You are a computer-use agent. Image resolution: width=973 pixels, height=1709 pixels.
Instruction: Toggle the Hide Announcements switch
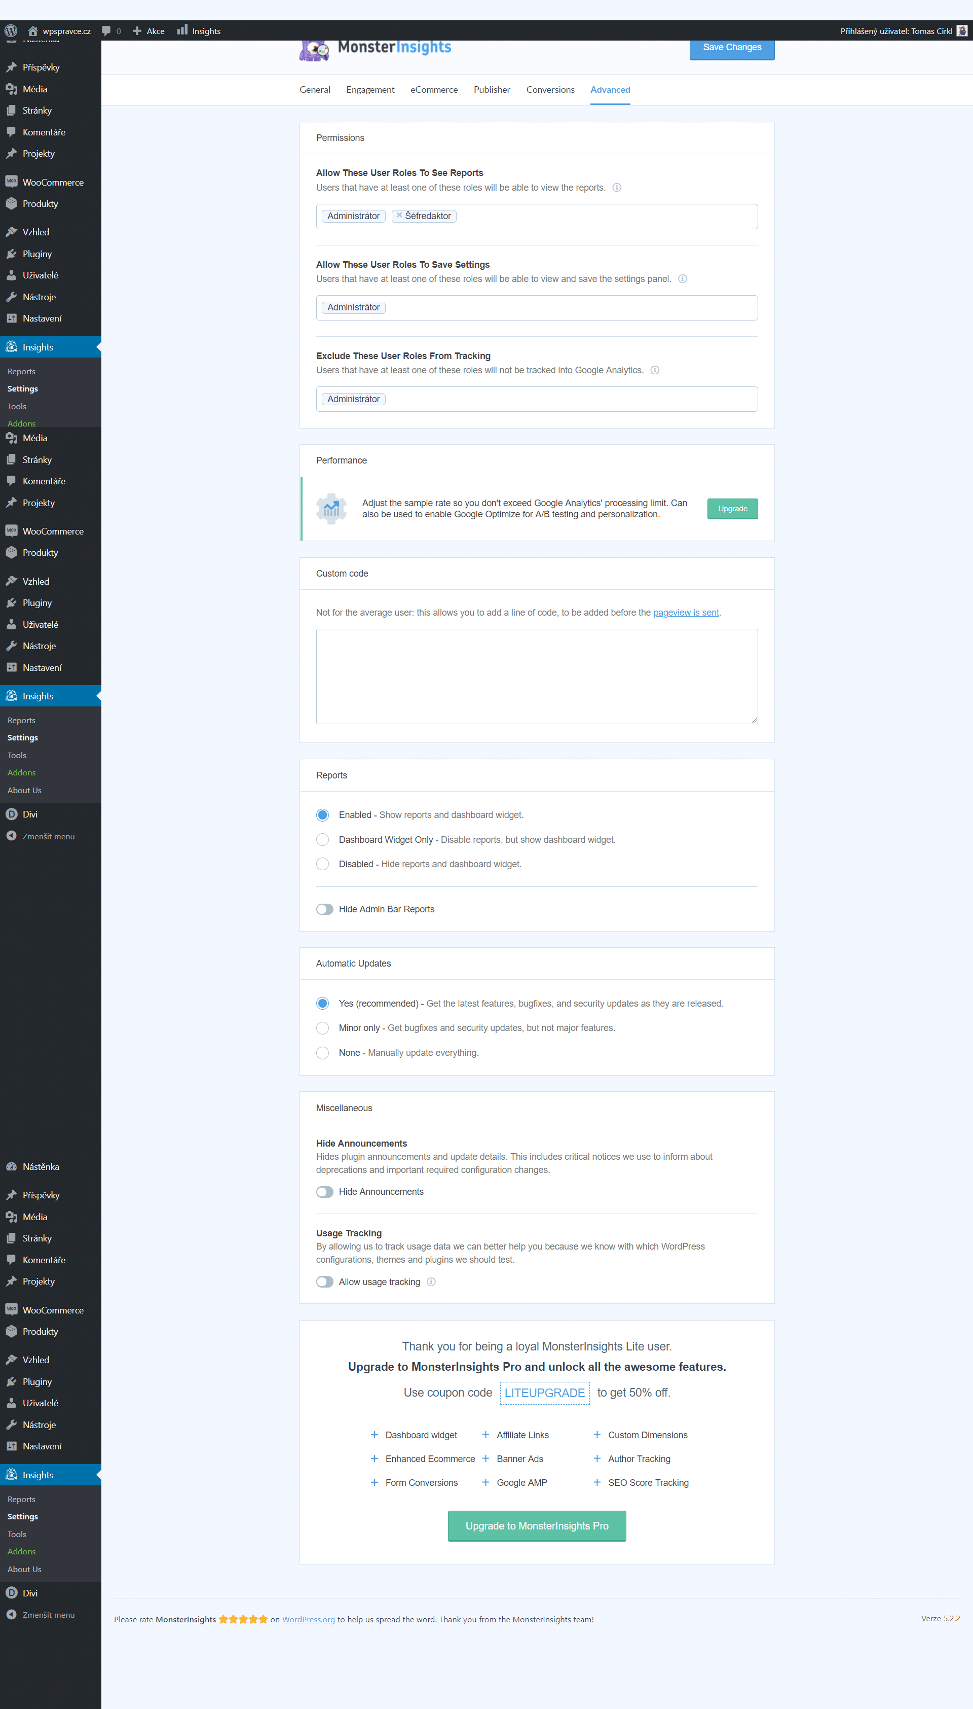point(325,1192)
